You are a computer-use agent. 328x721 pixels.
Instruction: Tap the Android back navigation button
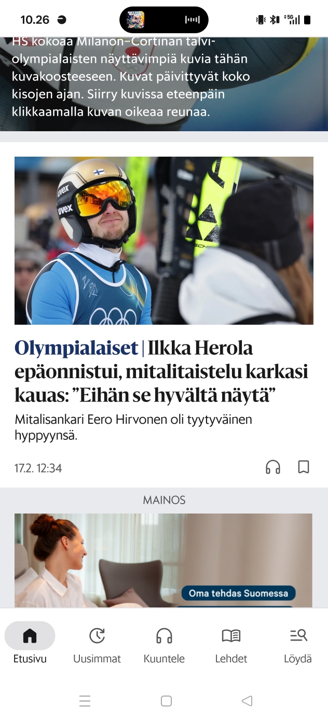pos(247,701)
